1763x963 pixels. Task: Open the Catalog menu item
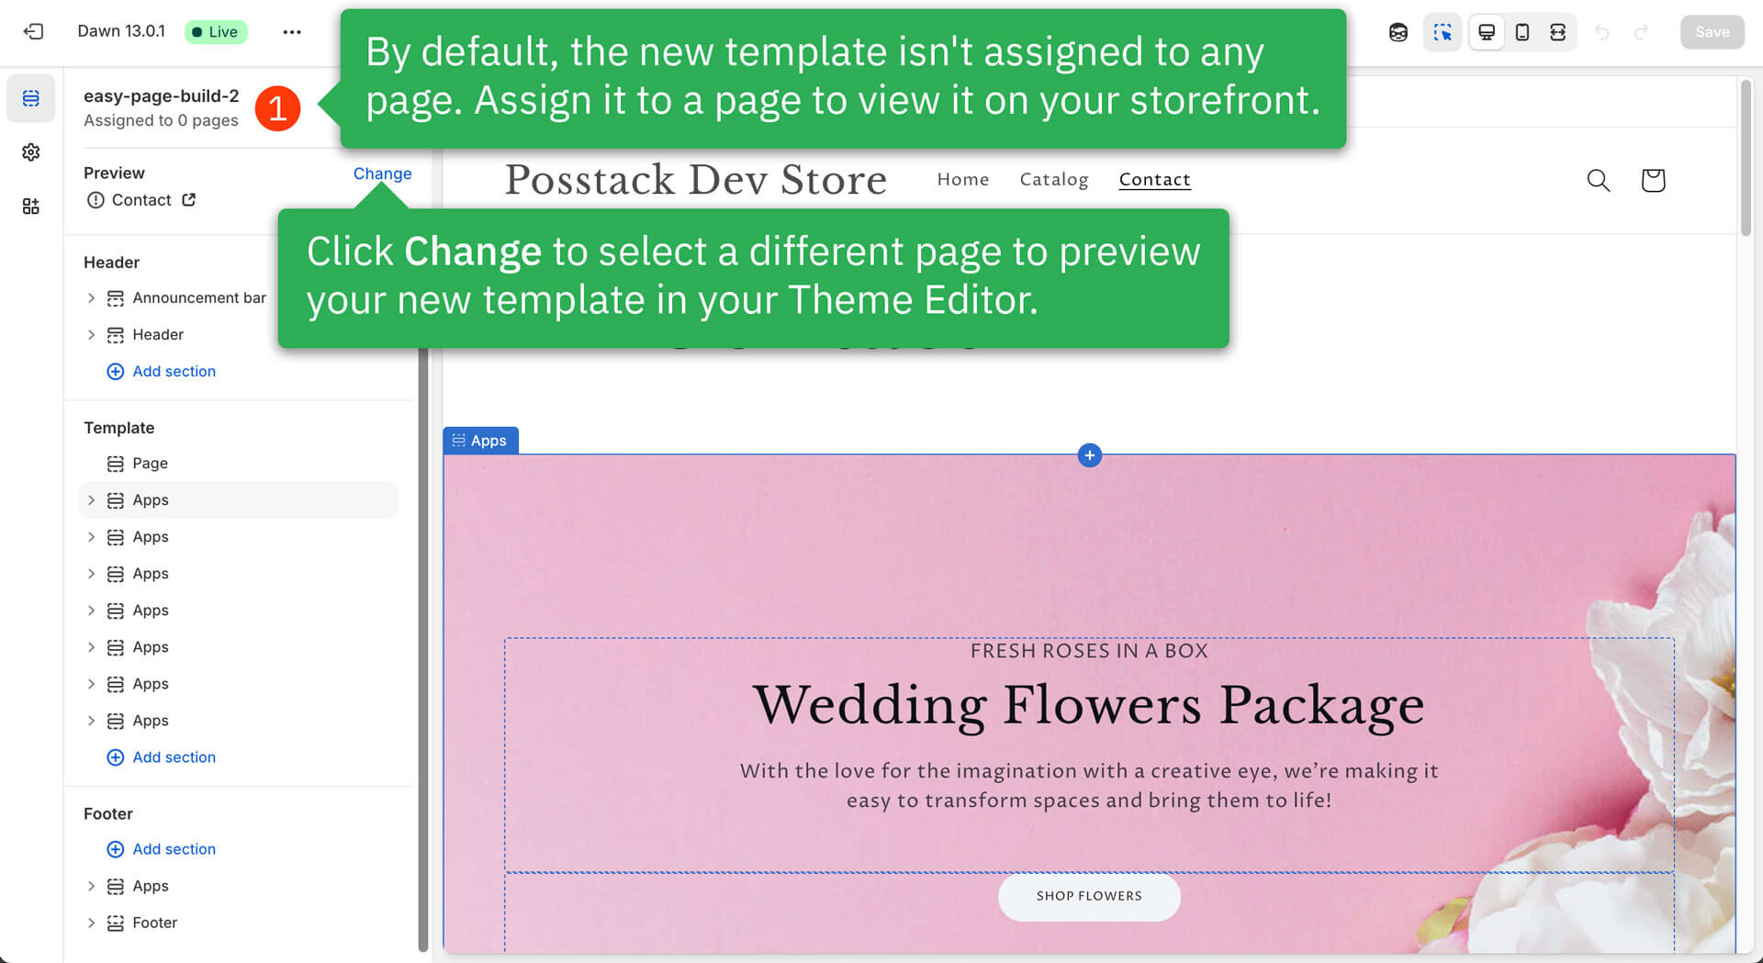(1054, 180)
